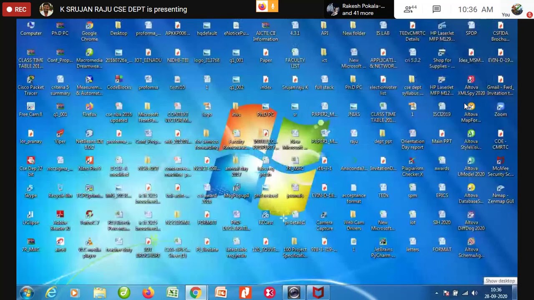The width and height of the screenshot is (534, 300).
Task: Open Altova XMLSpy 2020 shortcut
Action: click(x=471, y=86)
